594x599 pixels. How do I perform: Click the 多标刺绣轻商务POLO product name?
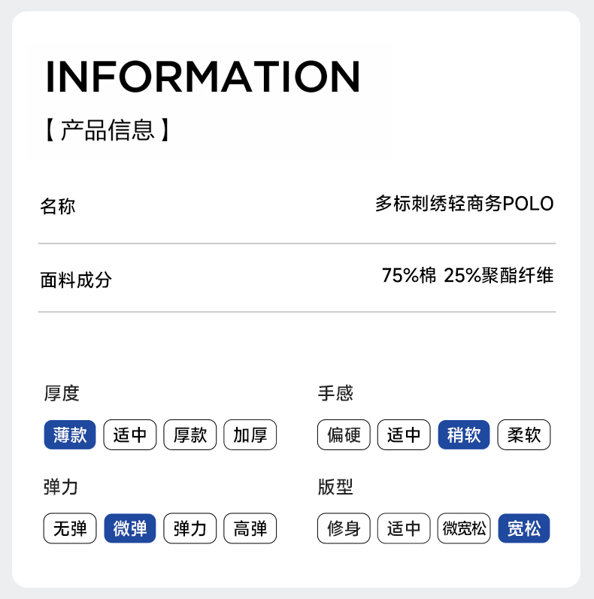[x=464, y=204]
